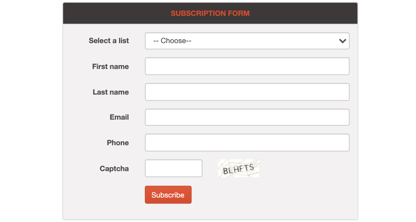Click into the Email input box
Viewport: 416px width, 222px height.
click(247, 117)
